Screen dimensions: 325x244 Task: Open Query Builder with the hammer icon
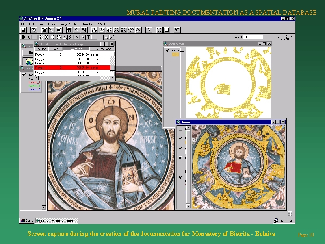tap(84, 30)
